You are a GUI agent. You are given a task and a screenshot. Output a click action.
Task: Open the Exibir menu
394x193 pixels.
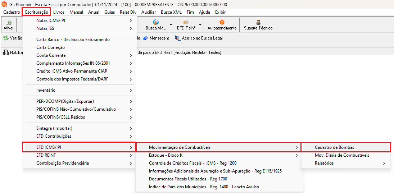coord(220,12)
